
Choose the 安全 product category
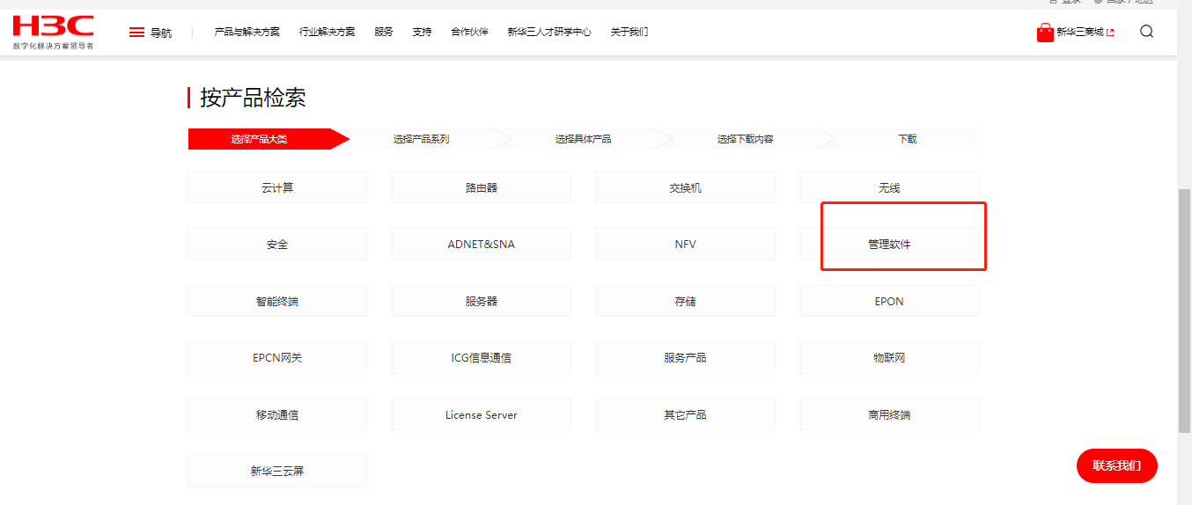tap(277, 244)
